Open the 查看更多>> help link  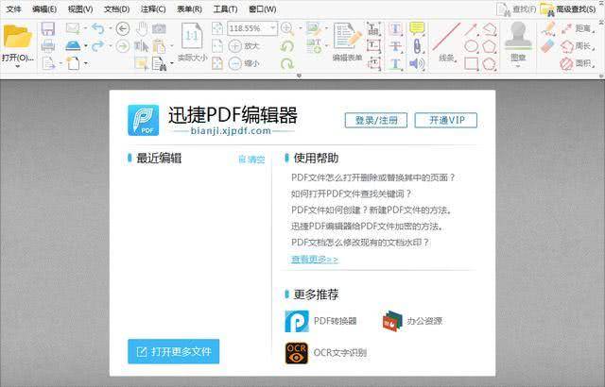(314, 259)
